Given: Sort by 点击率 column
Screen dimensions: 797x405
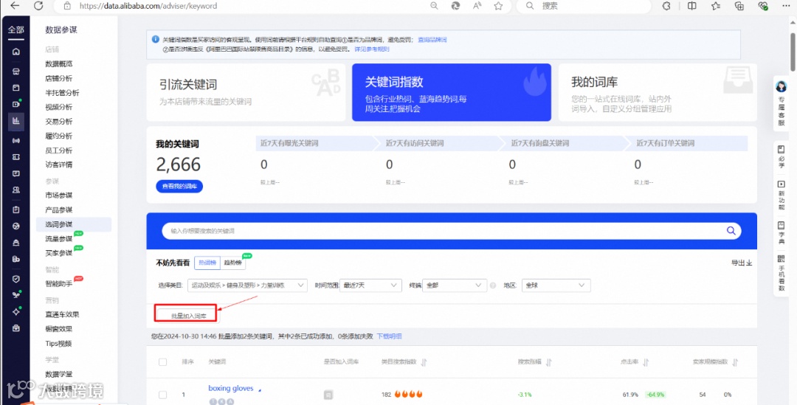Looking at the screenshot, I should tap(646, 362).
